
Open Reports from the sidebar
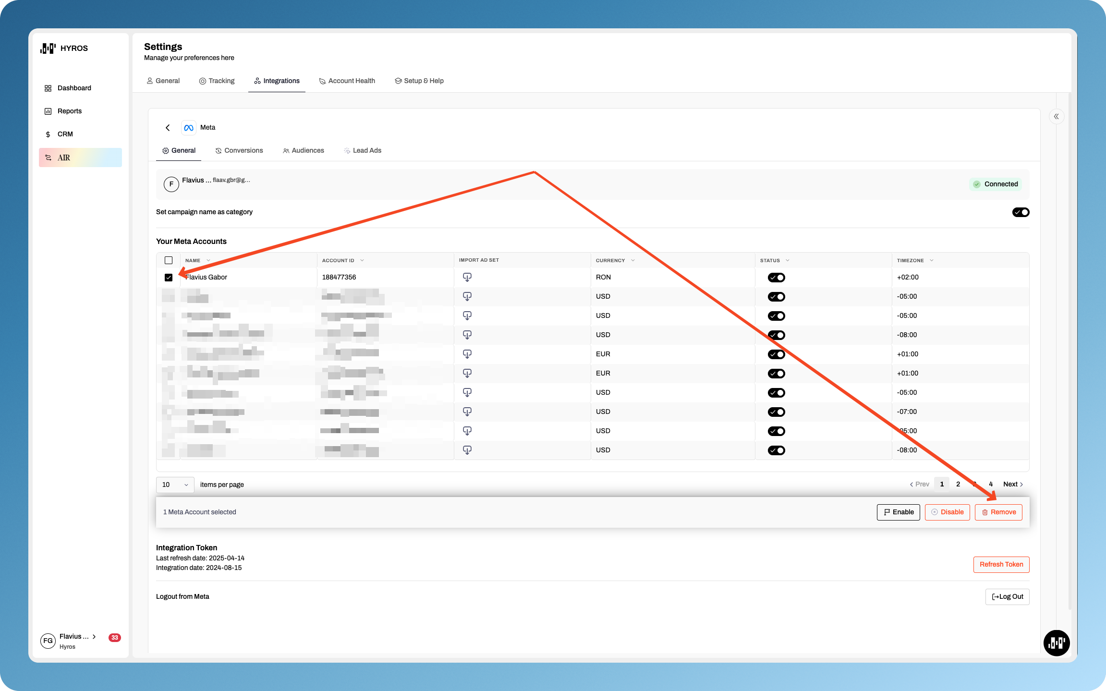click(x=69, y=111)
